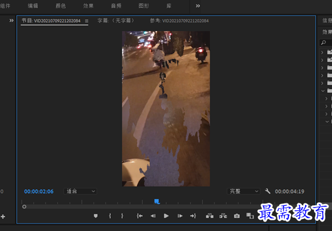
Task: Expand the fourth effects folder chevron
Action: [x=322, y=75]
